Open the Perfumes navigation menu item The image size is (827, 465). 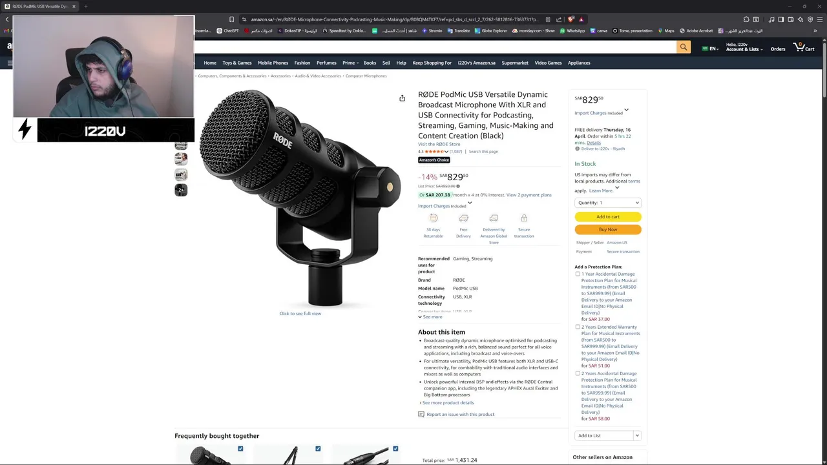pos(326,63)
